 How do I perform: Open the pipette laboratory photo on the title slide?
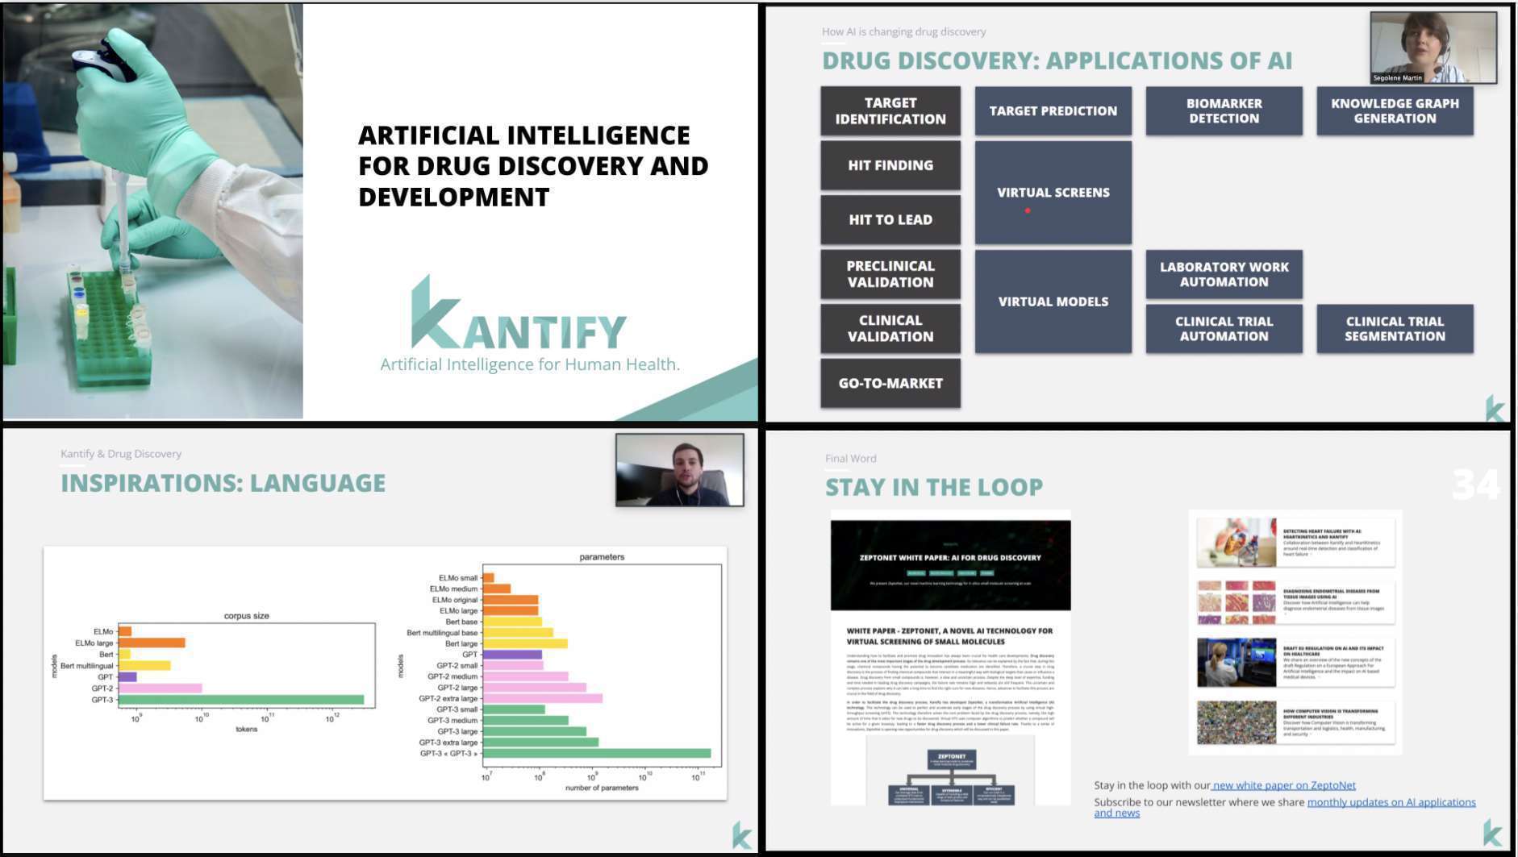[x=153, y=211]
